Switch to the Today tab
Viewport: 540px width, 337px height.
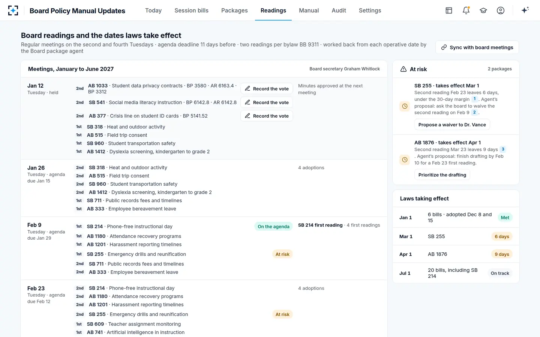coord(153,10)
